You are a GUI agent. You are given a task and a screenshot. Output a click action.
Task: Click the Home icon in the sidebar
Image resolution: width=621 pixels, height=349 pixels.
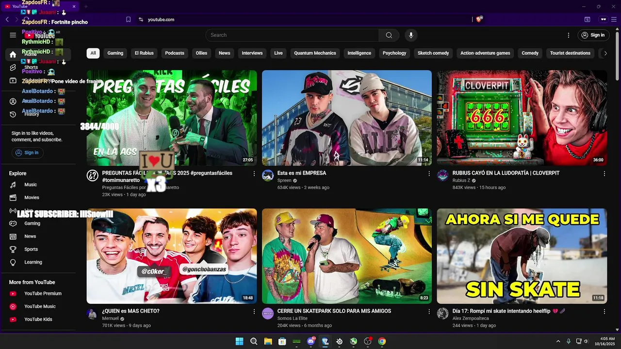point(13,54)
